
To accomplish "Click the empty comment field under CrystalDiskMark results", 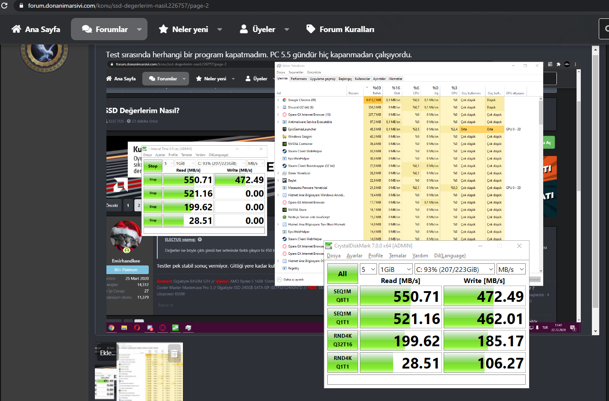I will click(427, 380).
